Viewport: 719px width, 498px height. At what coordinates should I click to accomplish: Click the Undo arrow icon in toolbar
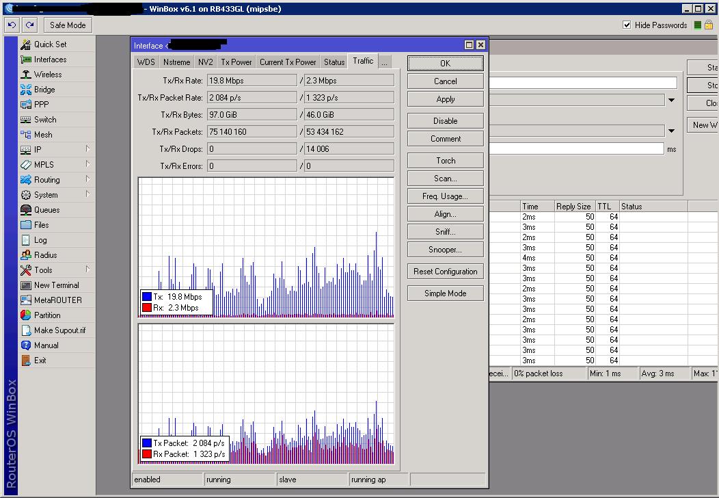12,25
